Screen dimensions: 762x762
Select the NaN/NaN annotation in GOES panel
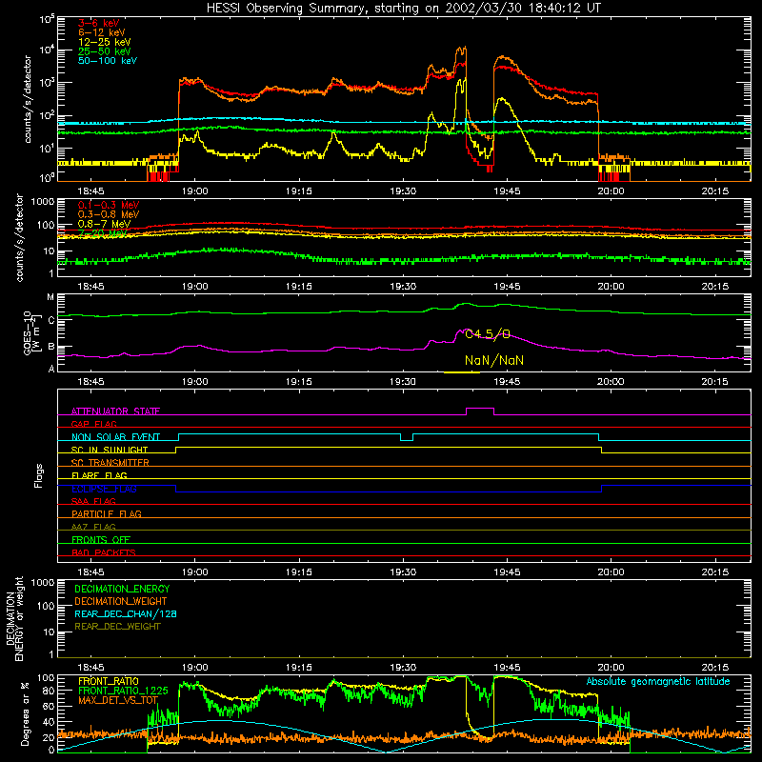pyautogui.click(x=494, y=360)
